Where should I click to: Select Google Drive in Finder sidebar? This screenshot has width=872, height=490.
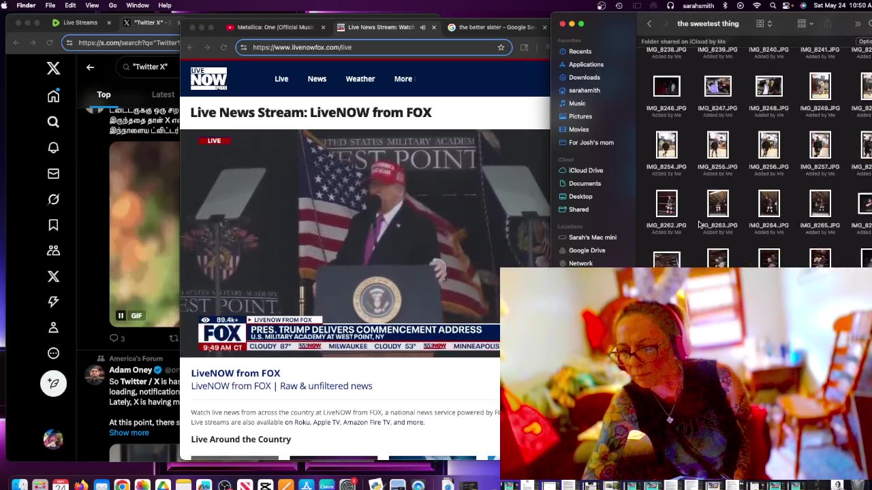(x=587, y=250)
